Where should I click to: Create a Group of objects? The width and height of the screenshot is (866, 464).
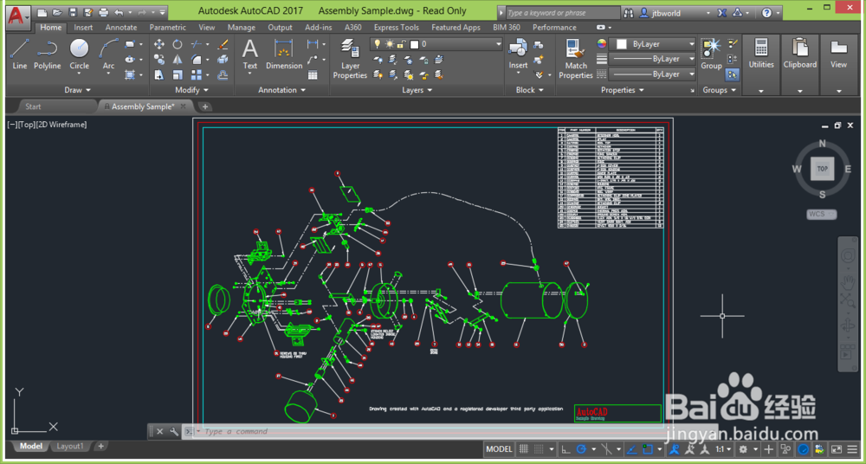711,55
